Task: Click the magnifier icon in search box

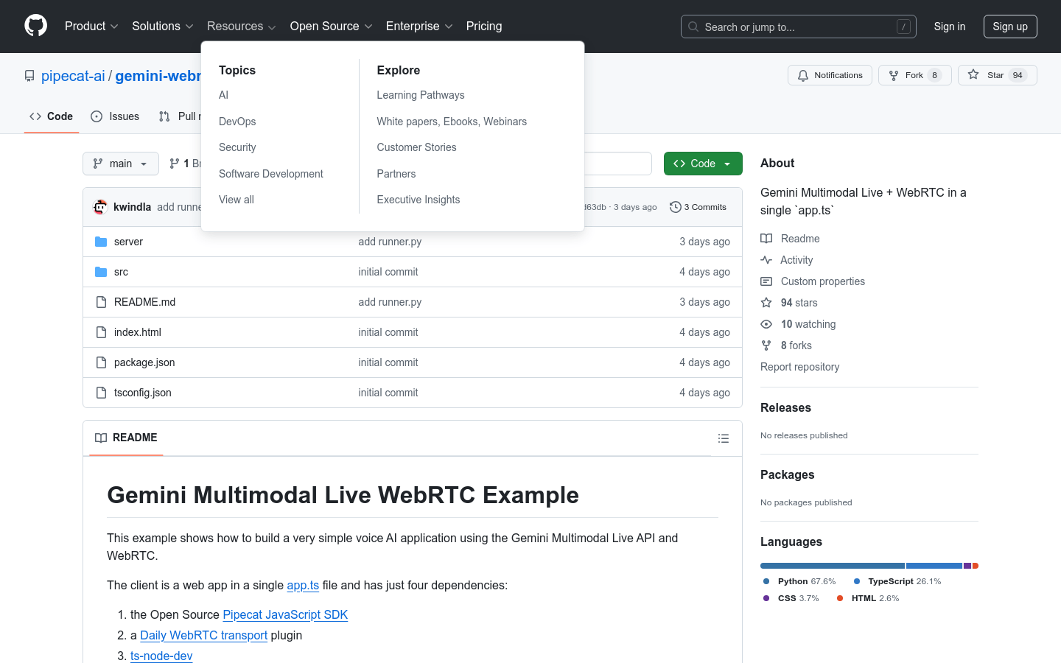Action: click(x=693, y=27)
